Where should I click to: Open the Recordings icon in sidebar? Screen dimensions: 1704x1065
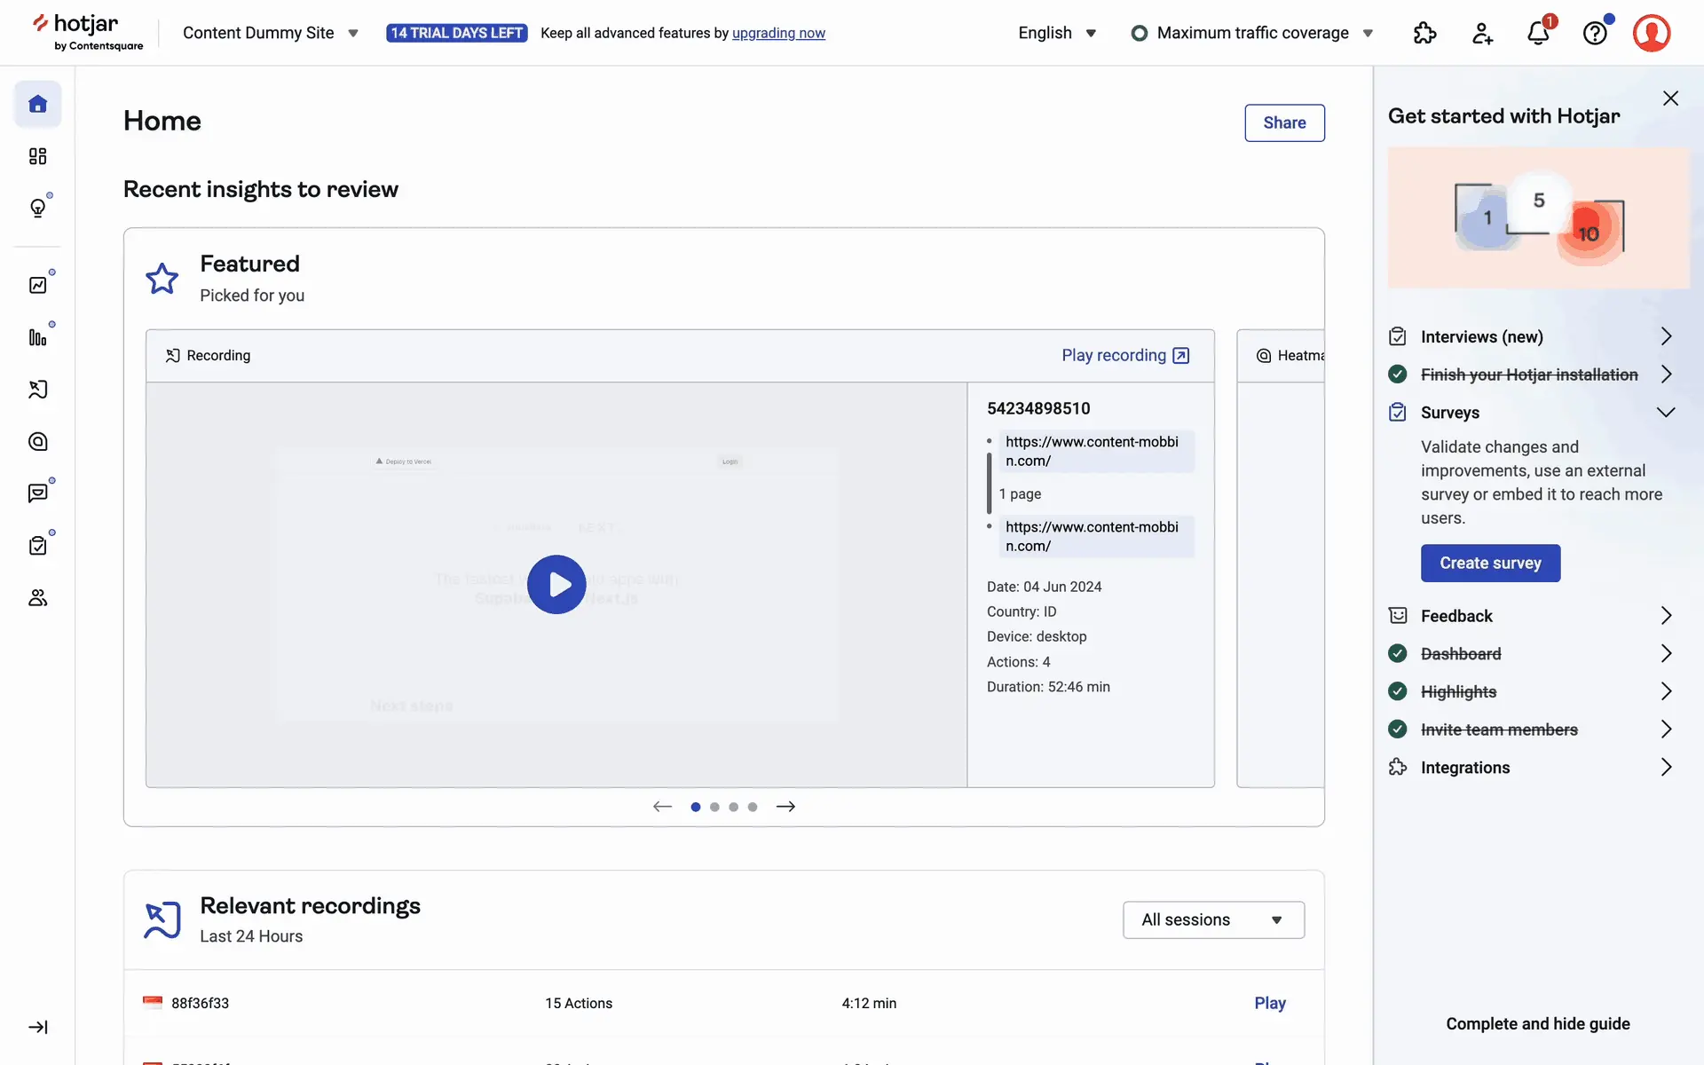click(x=37, y=389)
